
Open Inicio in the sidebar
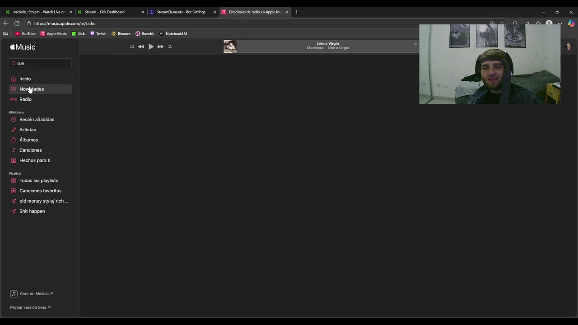pos(40,79)
